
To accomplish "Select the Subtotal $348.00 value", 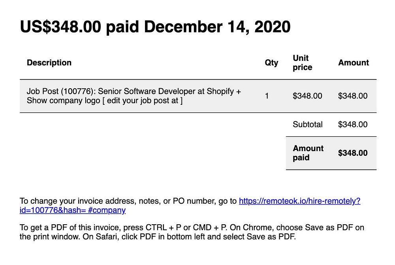I will [353, 124].
